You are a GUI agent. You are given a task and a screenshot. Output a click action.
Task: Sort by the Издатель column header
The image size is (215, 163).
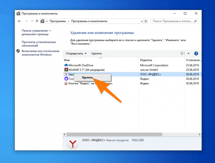146,60
